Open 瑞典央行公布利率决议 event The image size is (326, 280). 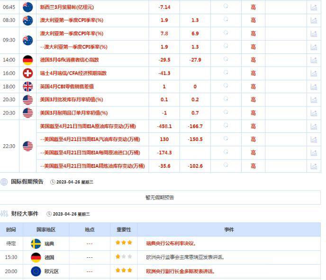pyautogui.click(x=171, y=244)
